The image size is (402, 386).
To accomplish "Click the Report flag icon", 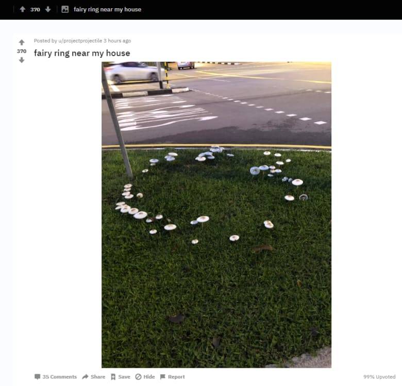I will [x=163, y=377].
